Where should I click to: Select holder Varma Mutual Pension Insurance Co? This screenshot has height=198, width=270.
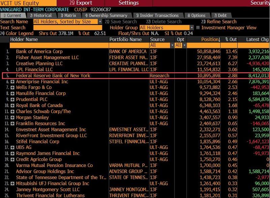coord(54,166)
